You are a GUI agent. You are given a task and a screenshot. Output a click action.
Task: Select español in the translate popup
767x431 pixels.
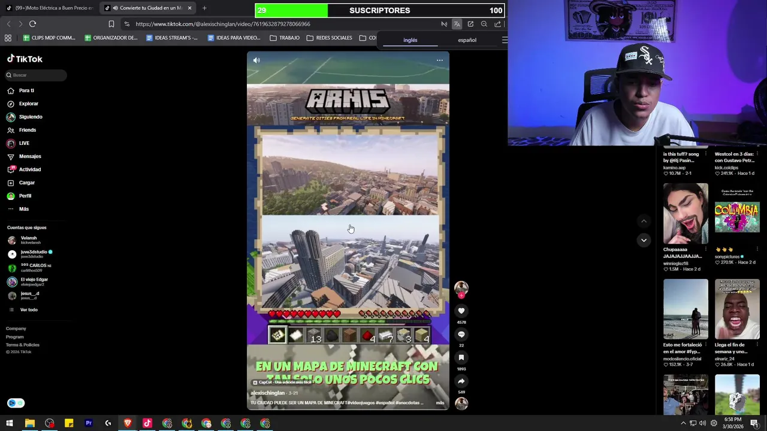tap(467, 40)
